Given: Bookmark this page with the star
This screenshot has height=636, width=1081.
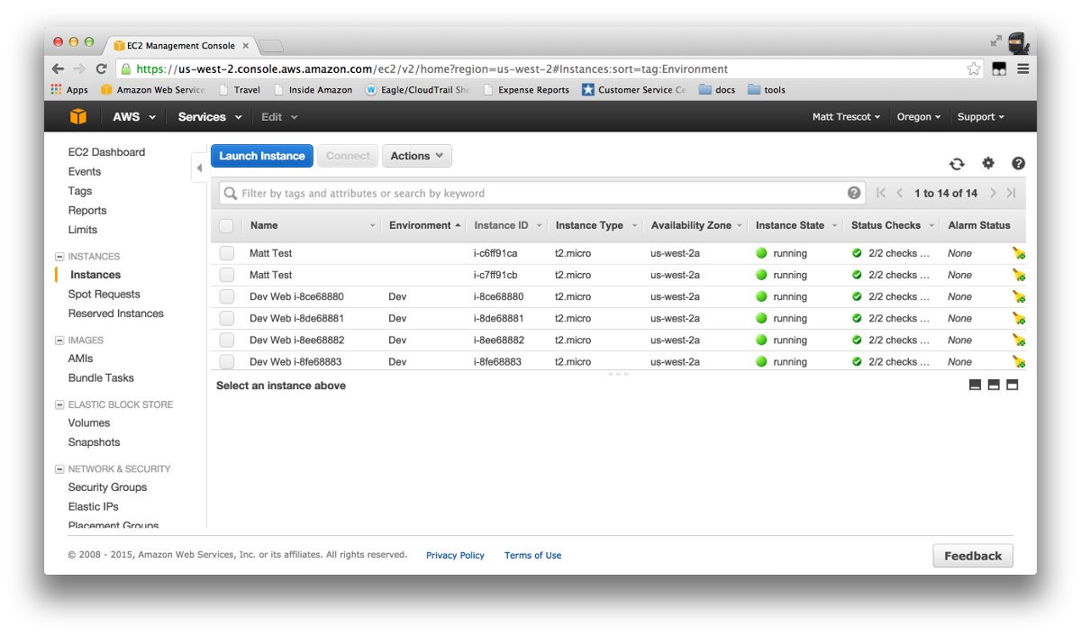Looking at the screenshot, I should pos(974,68).
